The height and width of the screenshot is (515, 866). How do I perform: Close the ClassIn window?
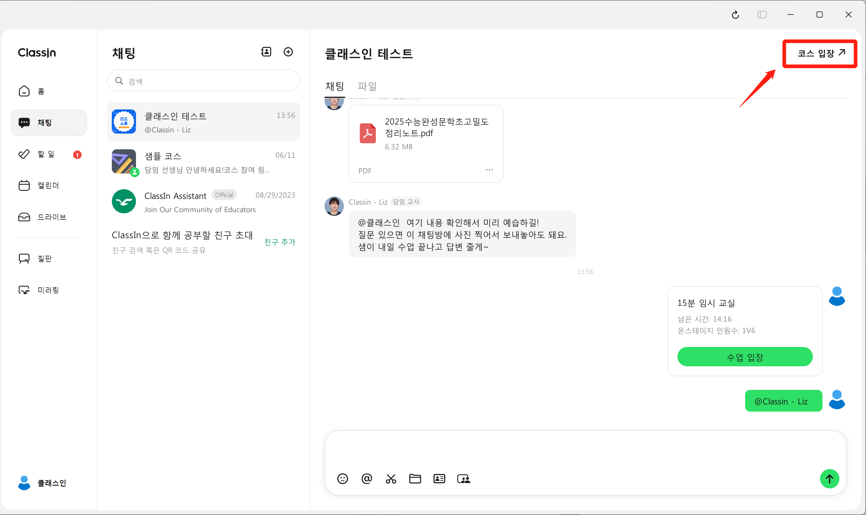[x=848, y=15]
